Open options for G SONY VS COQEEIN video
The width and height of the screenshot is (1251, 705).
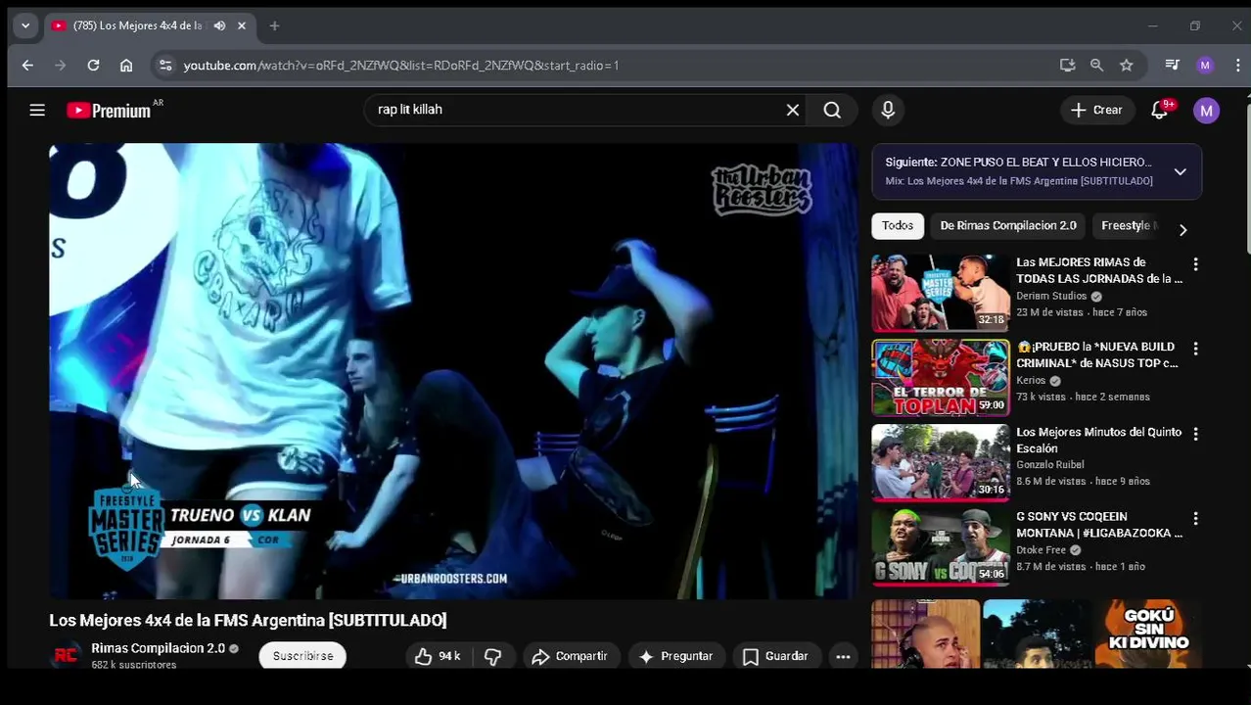coord(1195,518)
